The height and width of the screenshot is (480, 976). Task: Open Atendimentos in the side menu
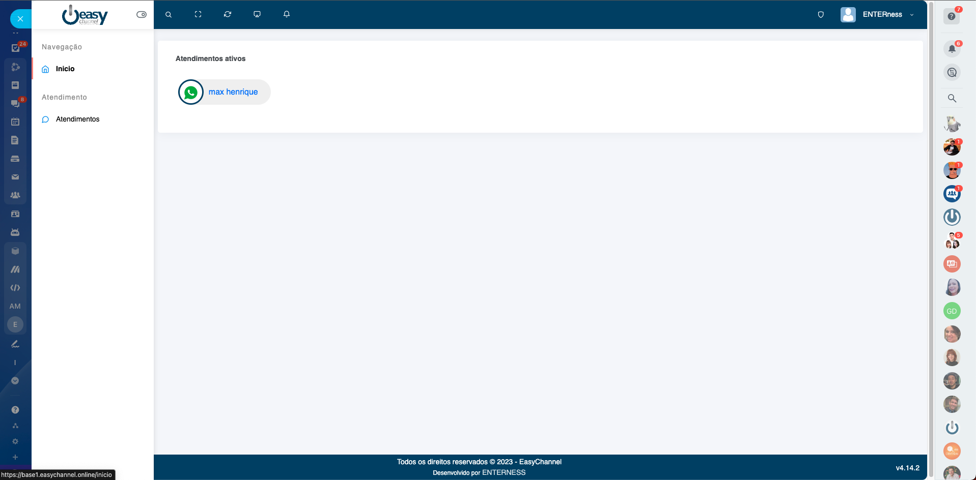pos(77,119)
